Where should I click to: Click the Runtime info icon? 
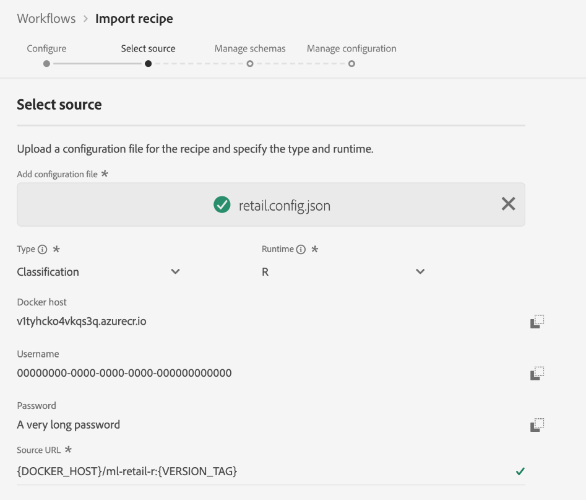301,250
